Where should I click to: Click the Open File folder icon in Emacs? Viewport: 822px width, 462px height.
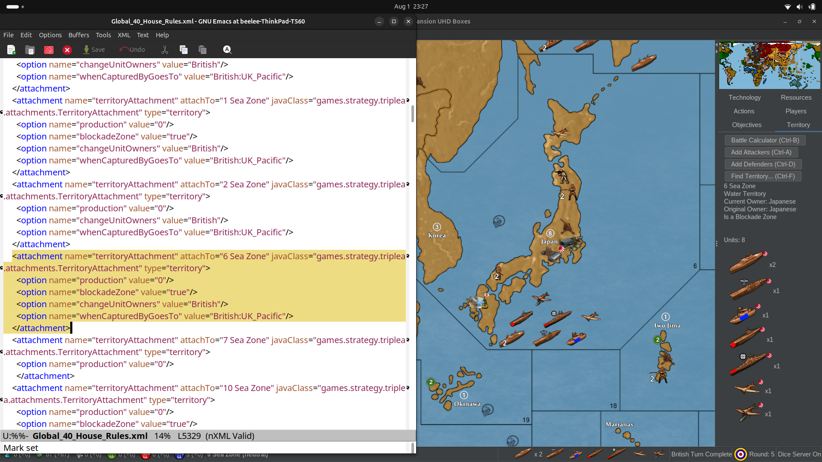pyautogui.click(x=30, y=50)
